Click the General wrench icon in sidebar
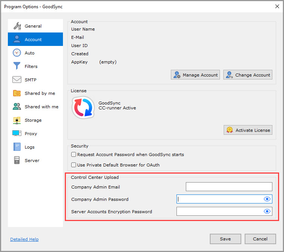Screen dimensions: 284x252 click(x=17, y=26)
